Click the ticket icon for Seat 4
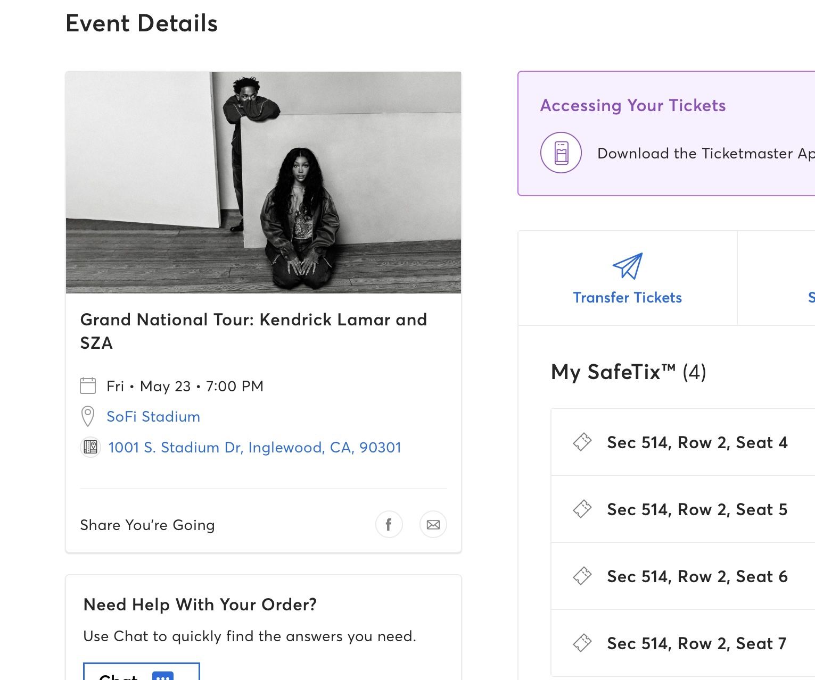This screenshot has height=680, width=815. (582, 442)
